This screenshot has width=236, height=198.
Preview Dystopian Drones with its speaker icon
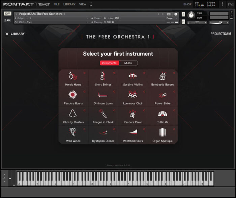click(114, 129)
